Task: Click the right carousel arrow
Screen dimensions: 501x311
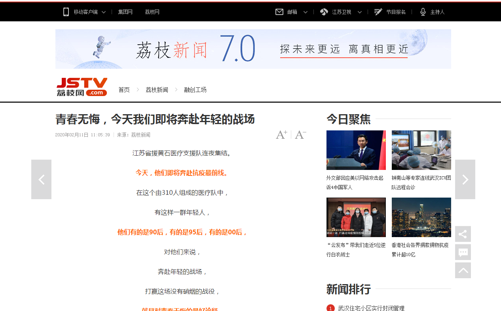Action: tap(465, 179)
